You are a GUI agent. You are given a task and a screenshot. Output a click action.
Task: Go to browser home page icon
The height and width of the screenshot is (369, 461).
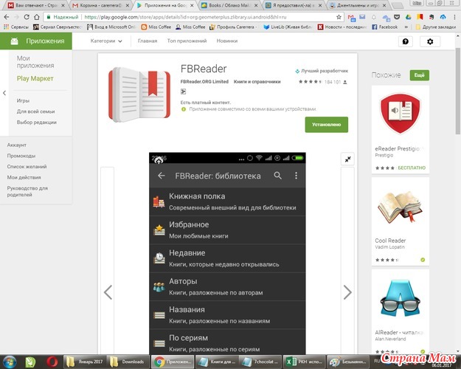click(36, 17)
